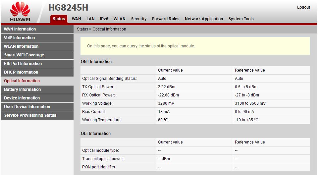Open the Forward Rules tab
This screenshot has height=175, width=322.
point(166,19)
